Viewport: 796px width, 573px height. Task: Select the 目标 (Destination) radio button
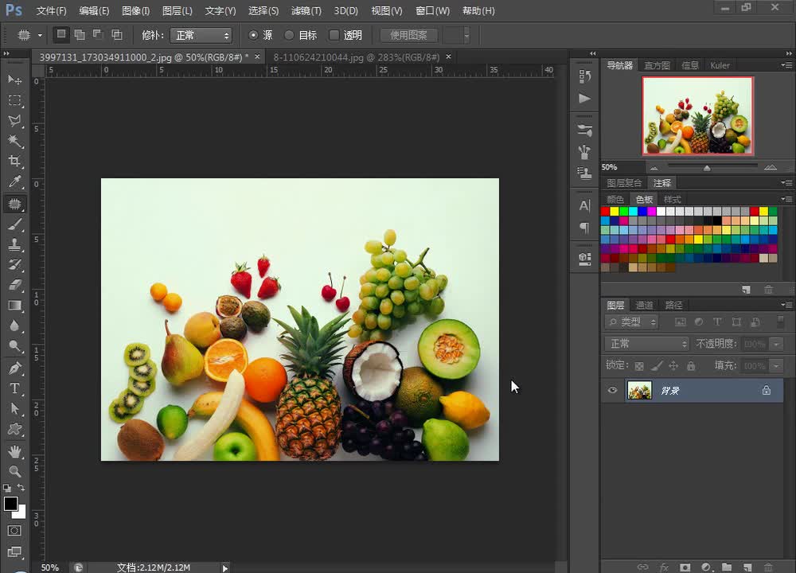tap(289, 35)
